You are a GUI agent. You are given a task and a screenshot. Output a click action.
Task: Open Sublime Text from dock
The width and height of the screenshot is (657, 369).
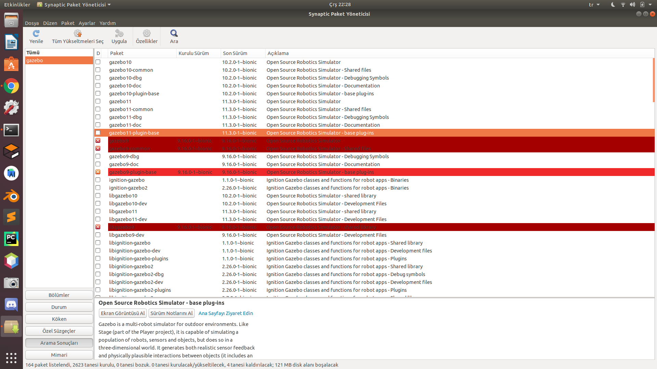pyautogui.click(x=11, y=217)
